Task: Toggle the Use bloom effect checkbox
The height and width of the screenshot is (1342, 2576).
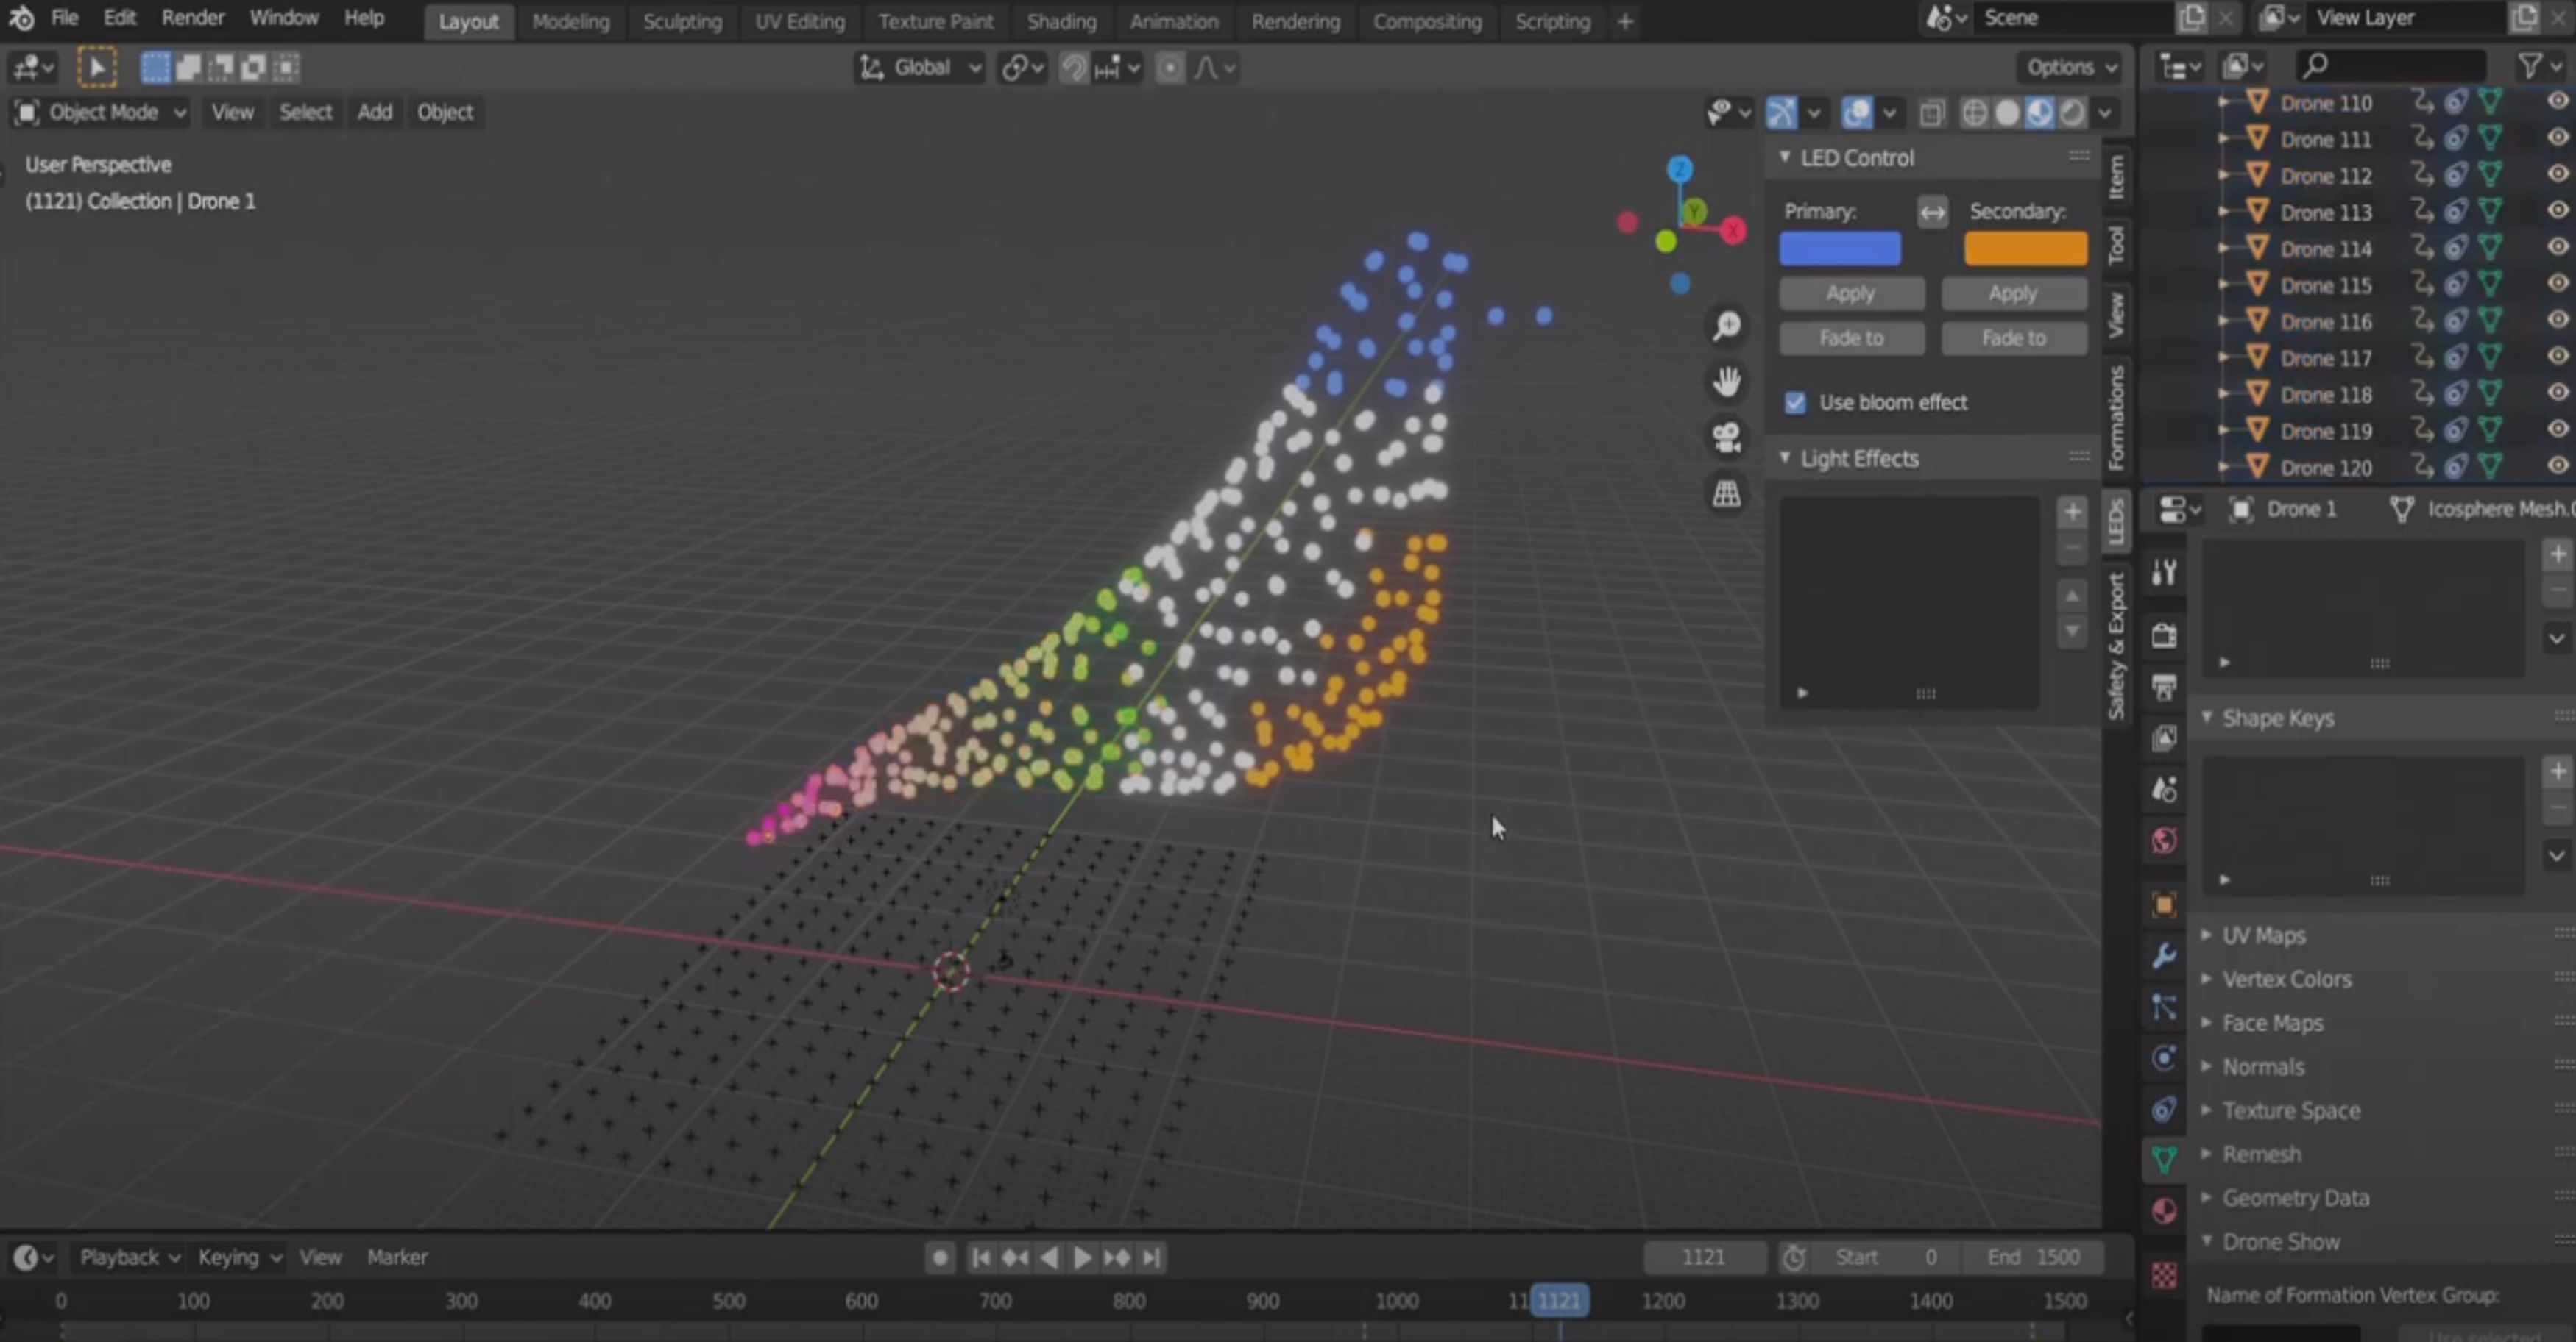Action: click(x=1794, y=402)
